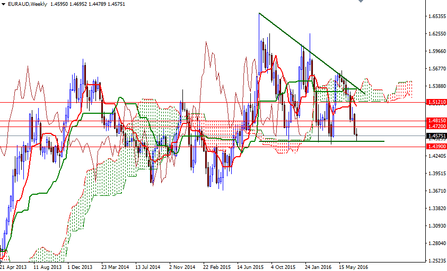Click the 1 Dec 2013 date label
Image resolution: width=447 pixels, height=271 pixels.
80,267
